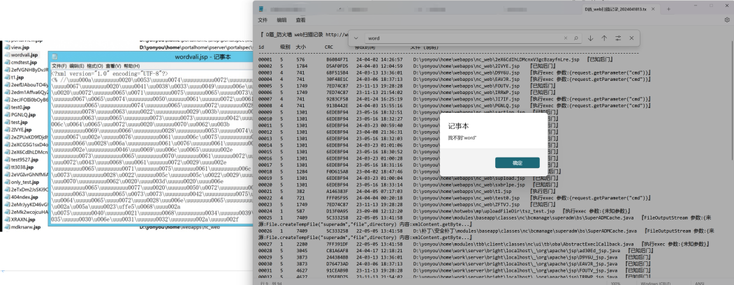Click the search magnifier icon in find bar
Viewport: 734px width, 285px height.
point(576,38)
